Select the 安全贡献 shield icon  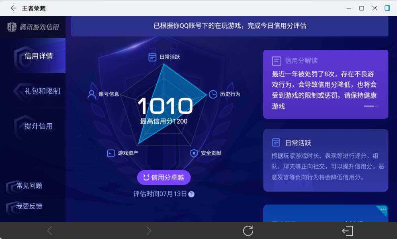[194, 153]
